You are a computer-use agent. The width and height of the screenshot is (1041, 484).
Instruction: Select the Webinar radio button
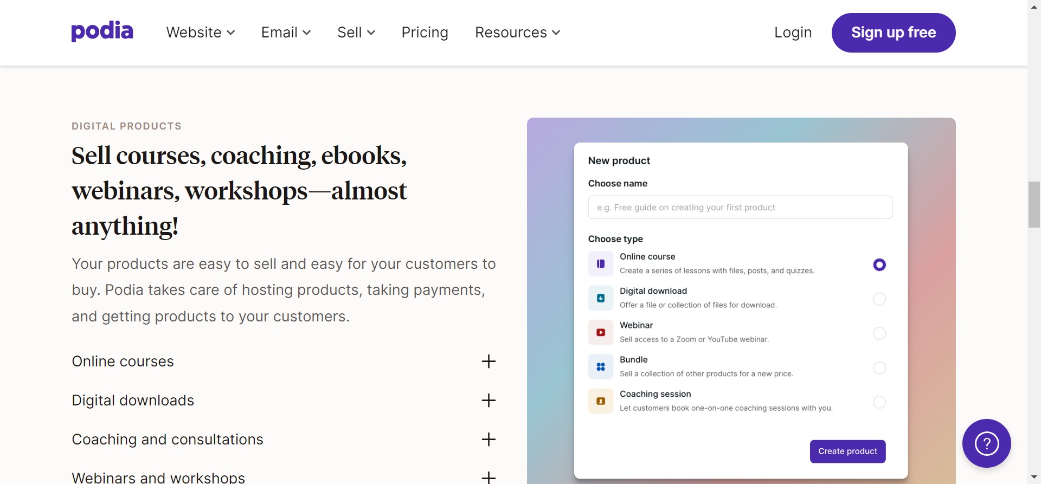click(879, 333)
